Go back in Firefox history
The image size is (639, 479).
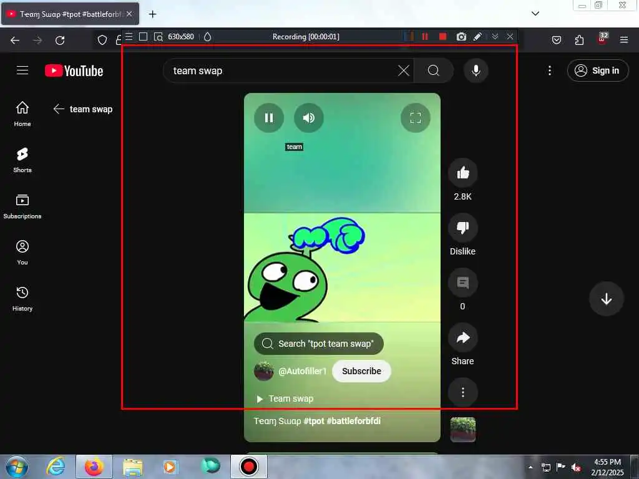[15, 41]
